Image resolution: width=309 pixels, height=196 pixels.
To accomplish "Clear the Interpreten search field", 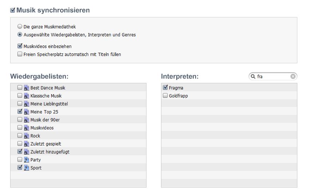I will pyautogui.click(x=293, y=76).
